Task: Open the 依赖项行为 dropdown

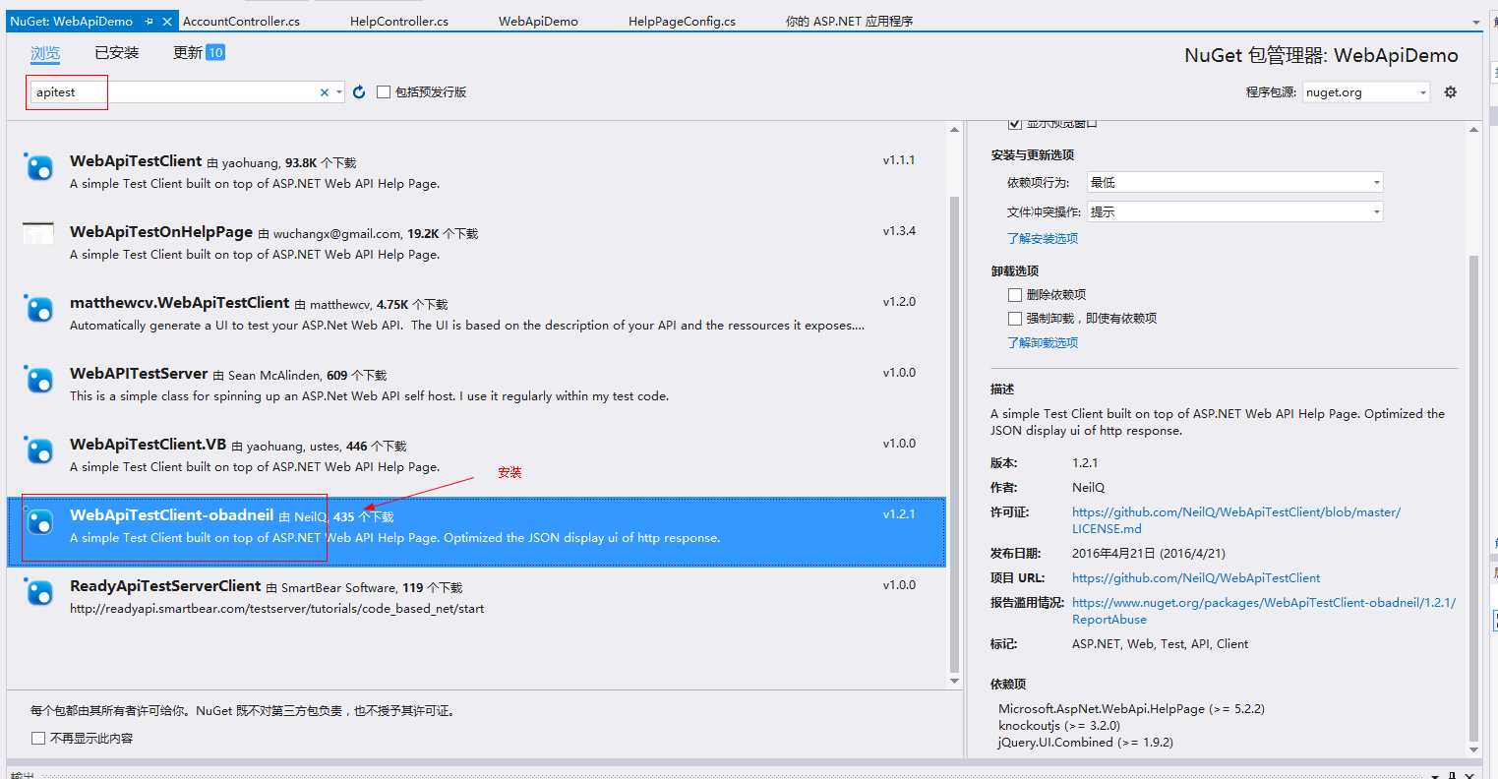Action: [x=1234, y=182]
